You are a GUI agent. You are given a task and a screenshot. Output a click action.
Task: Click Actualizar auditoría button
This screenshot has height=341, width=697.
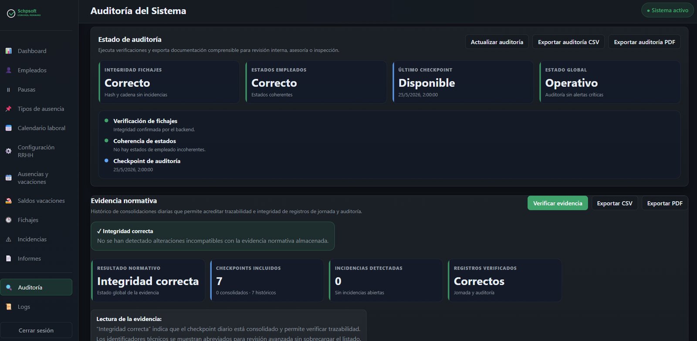click(x=497, y=42)
